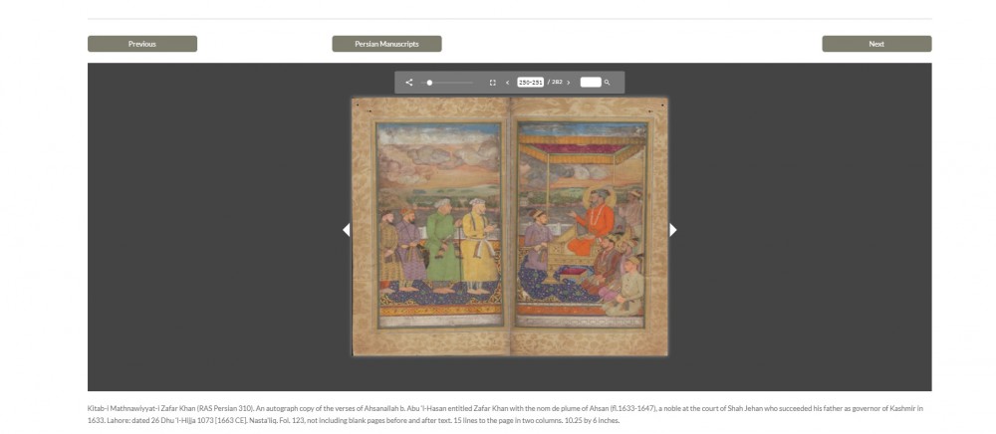Toggle fullscreen view of the manuscript
Viewport: 996px width, 434px height.
(492, 83)
